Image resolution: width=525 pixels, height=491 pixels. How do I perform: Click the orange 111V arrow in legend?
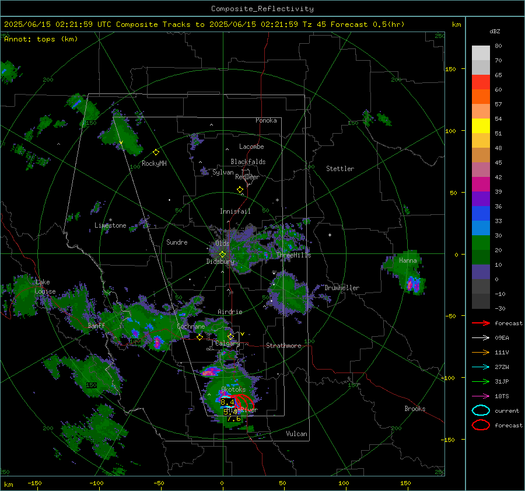pos(481,352)
